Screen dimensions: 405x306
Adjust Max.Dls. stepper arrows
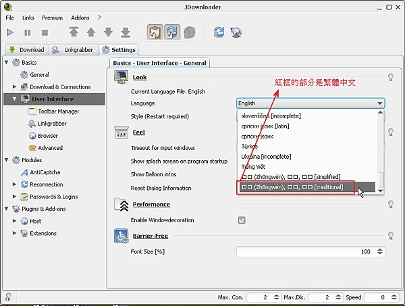coord(338,297)
